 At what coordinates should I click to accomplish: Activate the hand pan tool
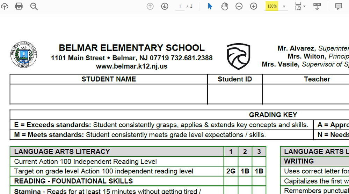[x=224, y=6]
